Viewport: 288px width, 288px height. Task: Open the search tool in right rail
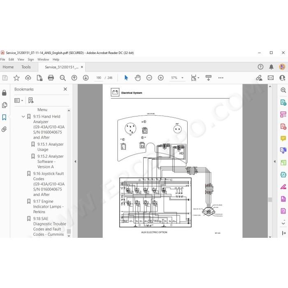[x=283, y=90]
